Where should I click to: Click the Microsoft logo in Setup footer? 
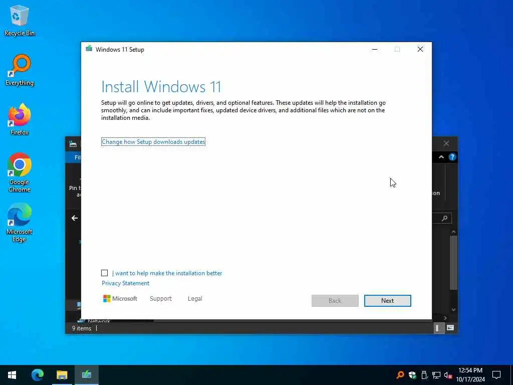click(120, 299)
